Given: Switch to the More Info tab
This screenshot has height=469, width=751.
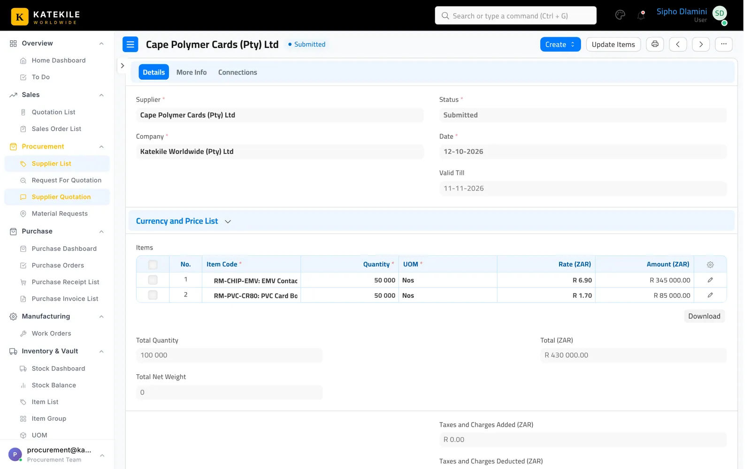Looking at the screenshot, I should point(192,72).
